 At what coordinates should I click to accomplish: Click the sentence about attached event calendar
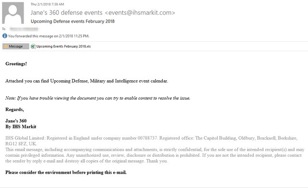coord(87,81)
